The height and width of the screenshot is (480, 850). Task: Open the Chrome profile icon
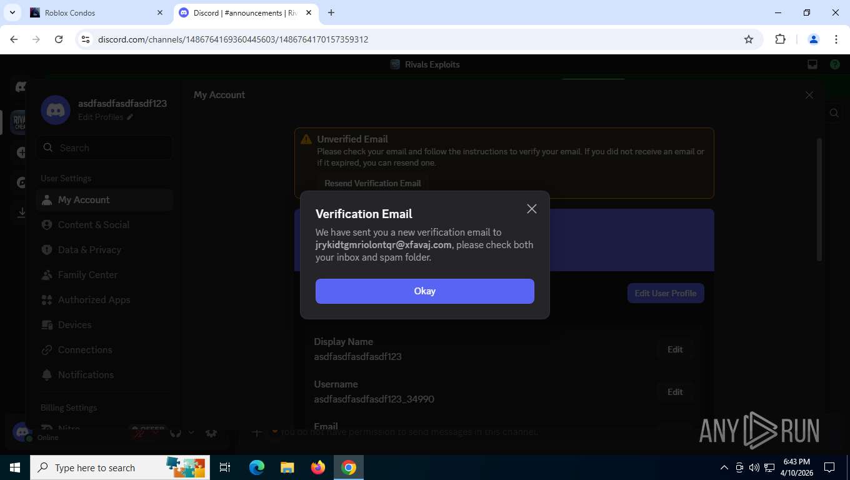pyautogui.click(x=814, y=39)
